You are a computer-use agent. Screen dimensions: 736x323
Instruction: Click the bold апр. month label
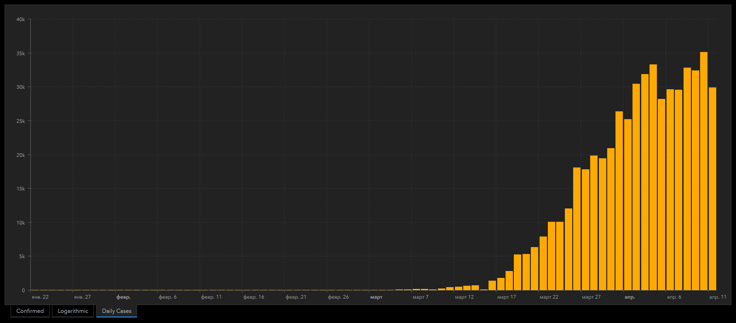tap(630, 297)
